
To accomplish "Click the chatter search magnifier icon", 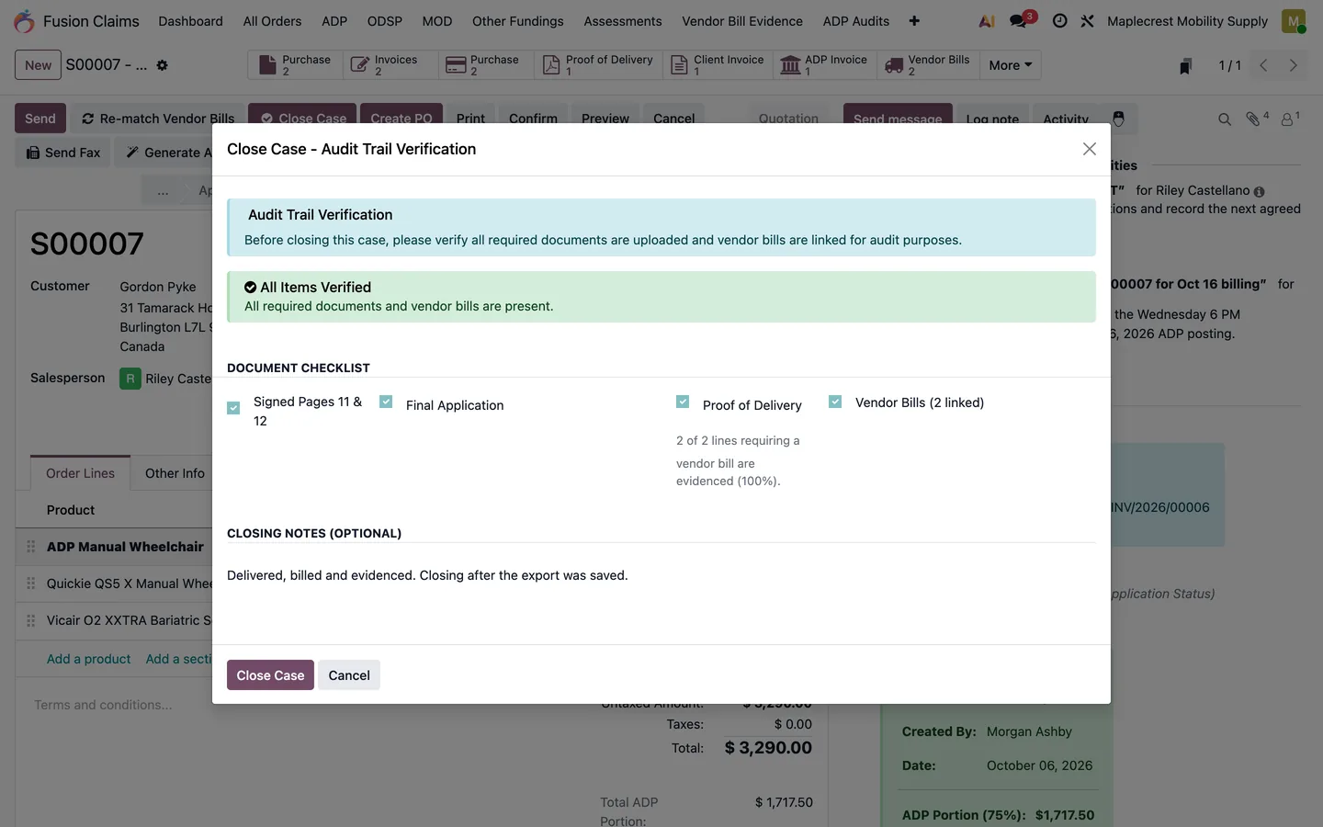I will tap(1225, 119).
